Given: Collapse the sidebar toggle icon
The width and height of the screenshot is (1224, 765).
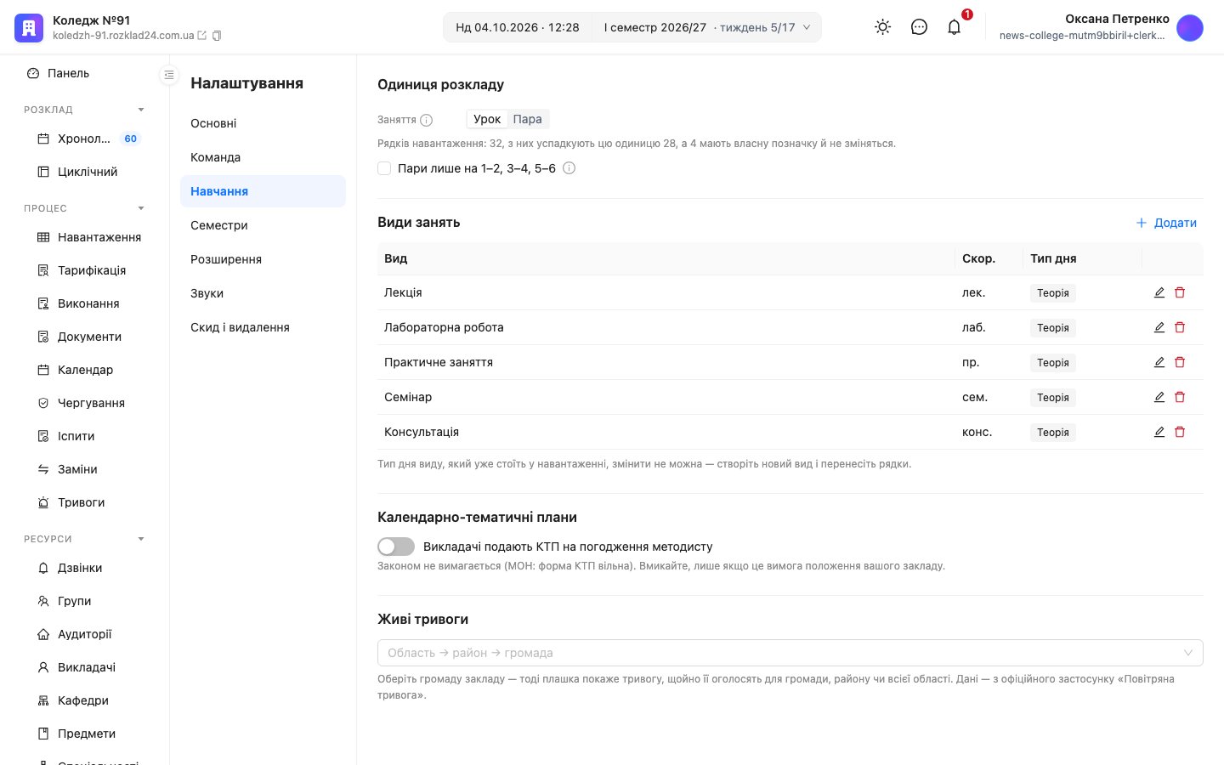Looking at the screenshot, I should (169, 75).
